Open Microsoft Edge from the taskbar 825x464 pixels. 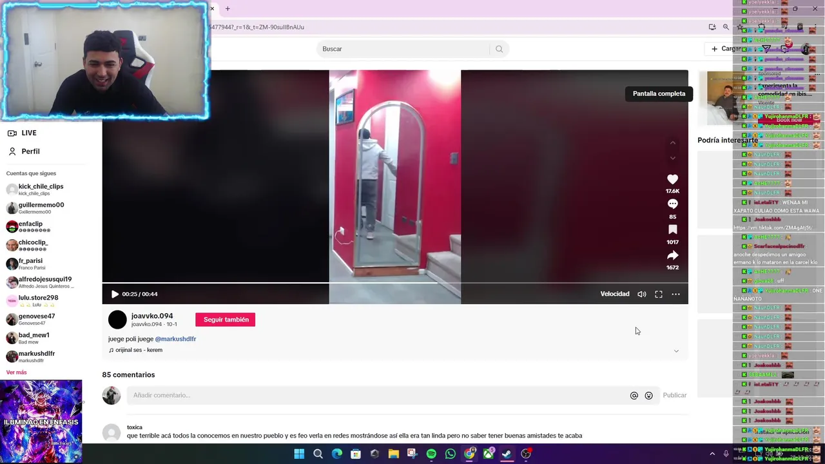tap(337, 454)
